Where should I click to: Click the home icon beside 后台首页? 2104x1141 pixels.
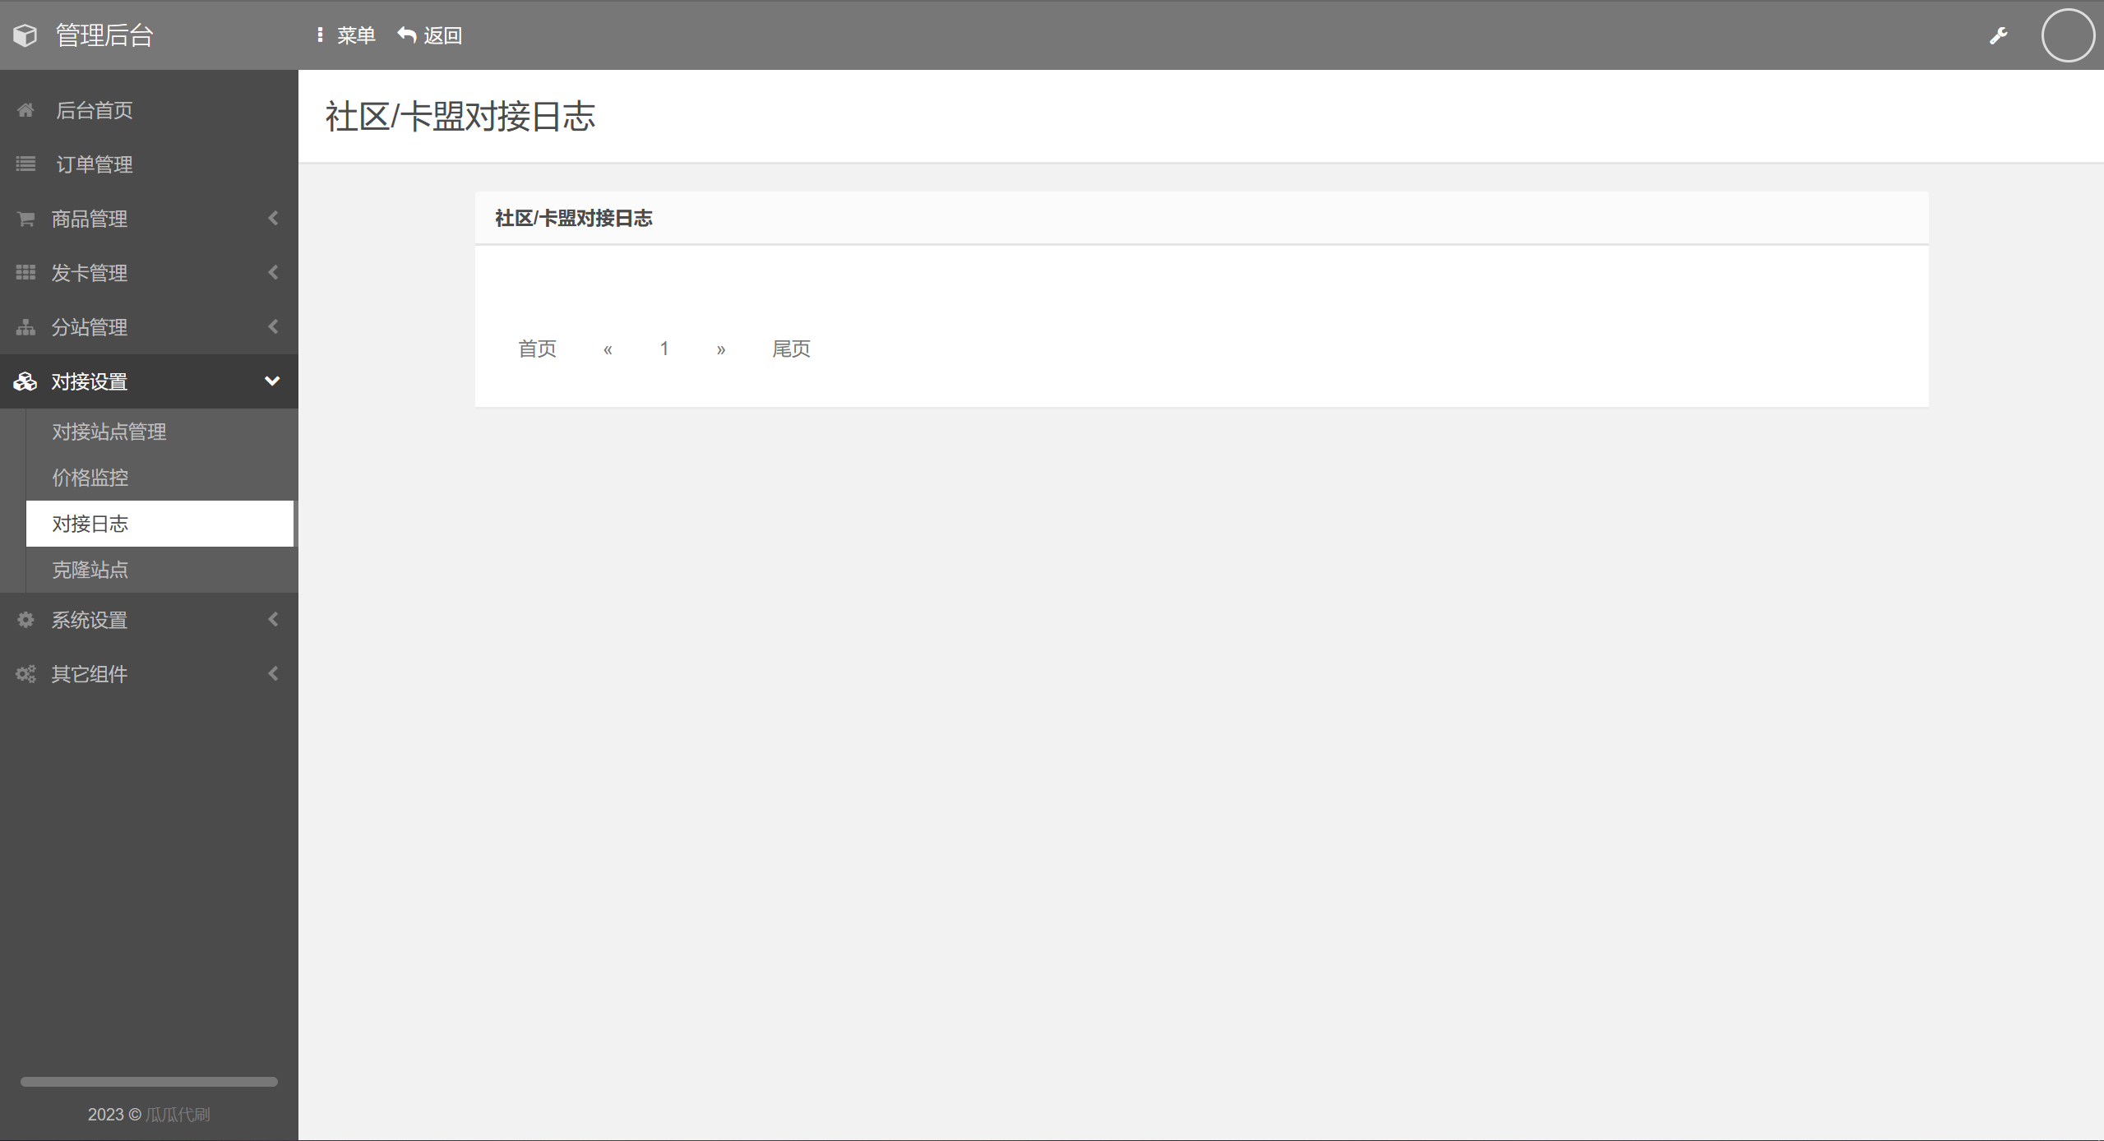click(x=25, y=110)
